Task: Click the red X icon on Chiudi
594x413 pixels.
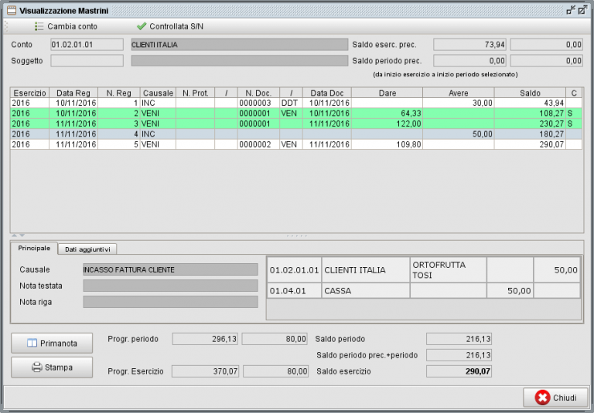Action: (x=542, y=398)
